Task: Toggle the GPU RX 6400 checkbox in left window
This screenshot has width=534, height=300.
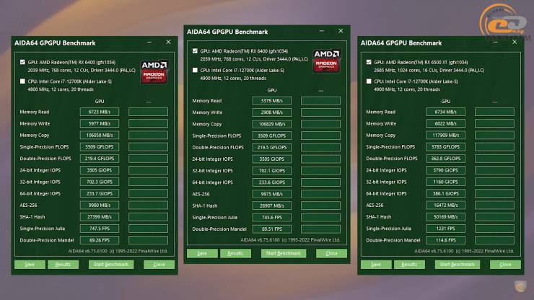Action: tap(22, 62)
